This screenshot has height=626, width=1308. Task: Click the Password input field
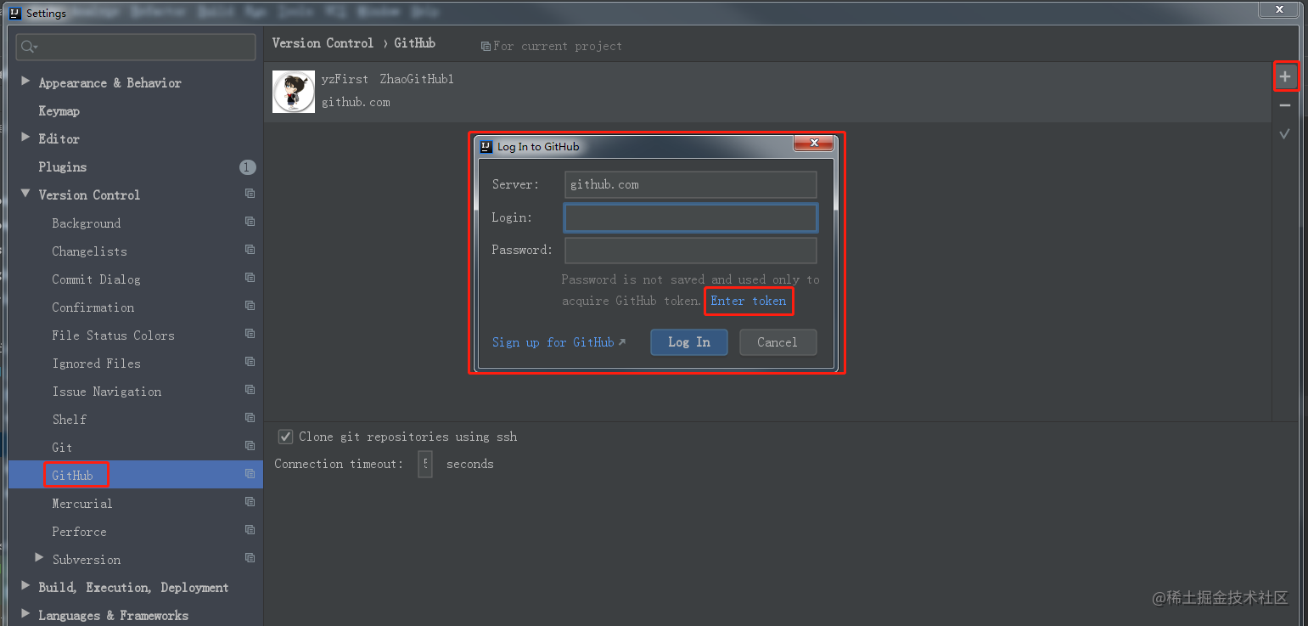point(691,251)
